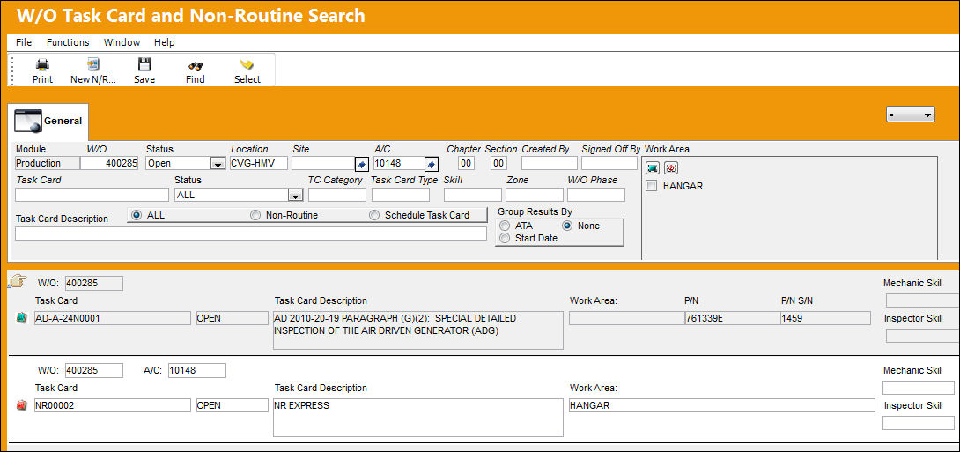Screen dimensions: 960x452
Task: Click the Skill filter field
Action: (x=473, y=195)
